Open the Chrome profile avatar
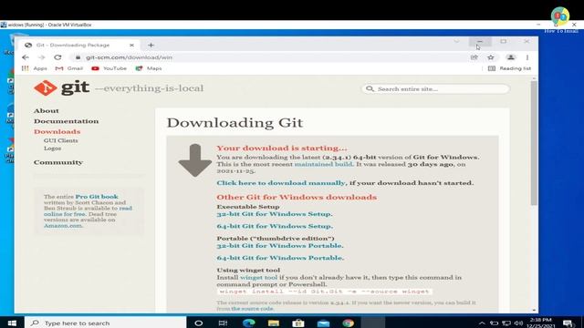The image size is (584, 328). [511, 57]
